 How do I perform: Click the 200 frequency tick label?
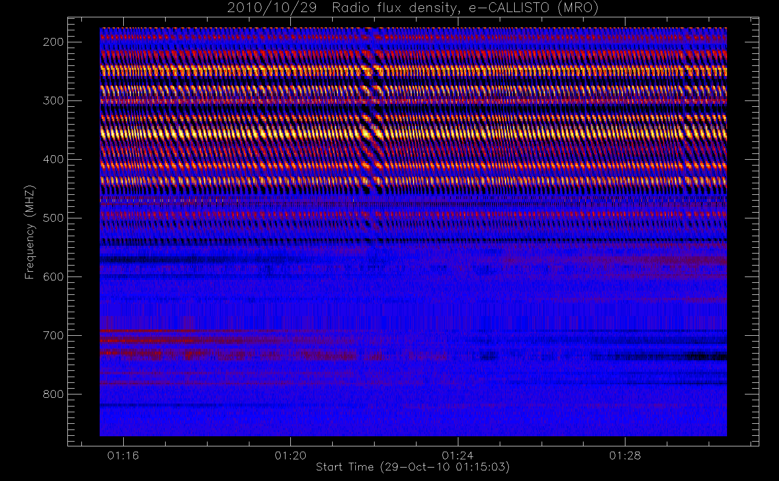click(x=53, y=42)
